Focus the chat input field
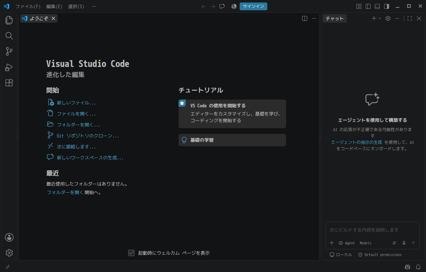 tap(372, 230)
